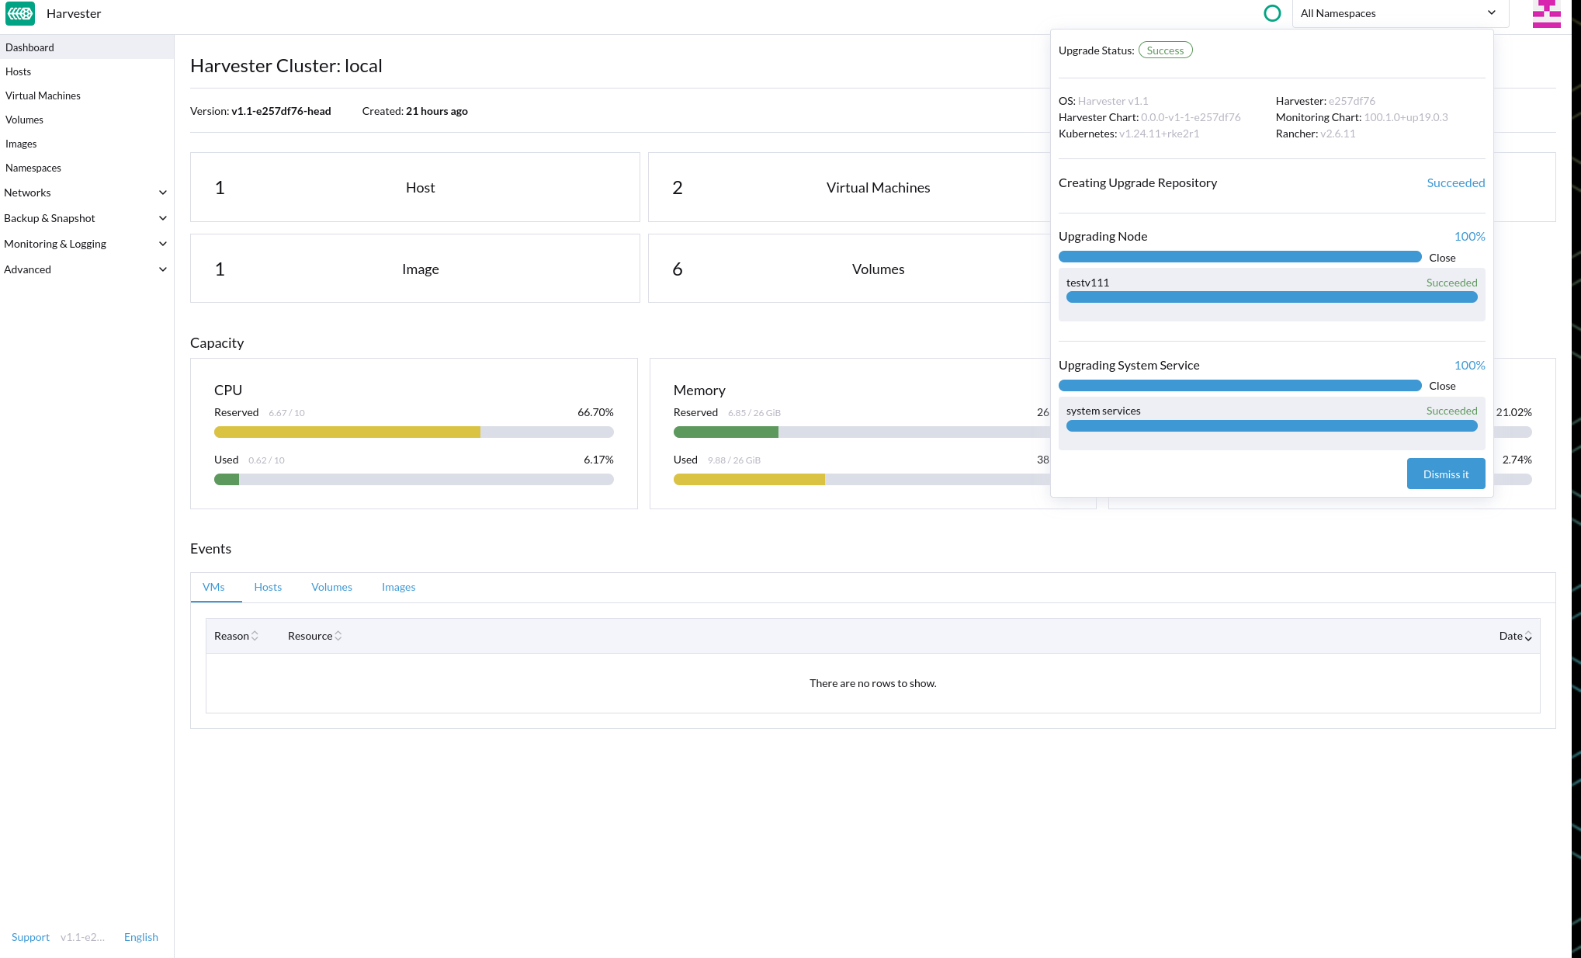1581x958 pixels.
Task: Expand the Networks sidebar group
Action: tap(85, 193)
